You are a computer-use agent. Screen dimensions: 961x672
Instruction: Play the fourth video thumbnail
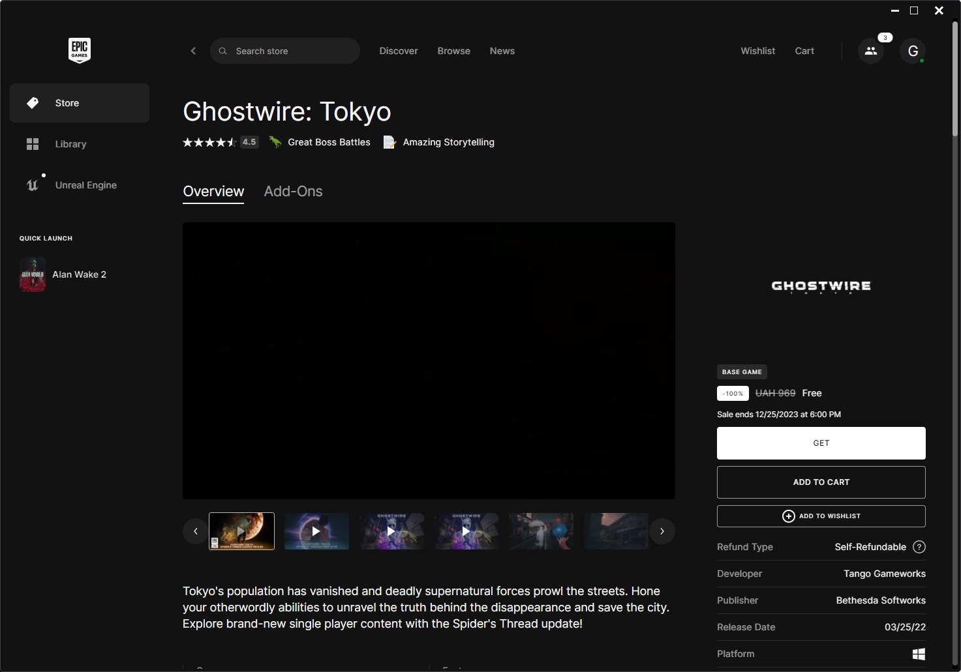tap(466, 531)
